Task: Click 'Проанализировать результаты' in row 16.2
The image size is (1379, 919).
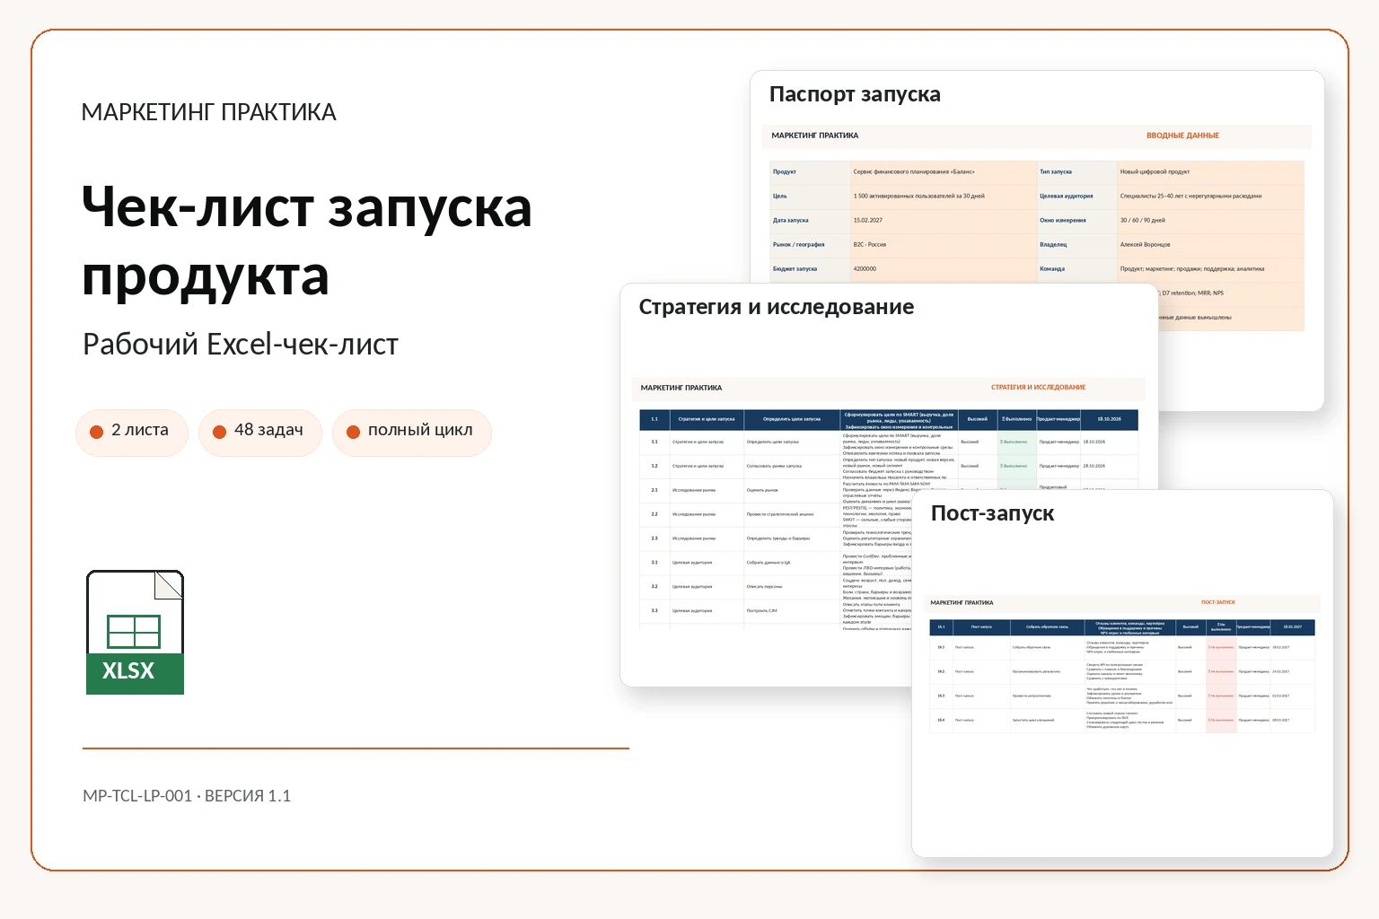Action: pyautogui.click(x=1036, y=671)
